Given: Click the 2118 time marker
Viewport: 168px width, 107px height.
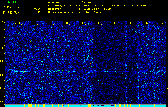Looking at the screenshot, I should point(130,24).
